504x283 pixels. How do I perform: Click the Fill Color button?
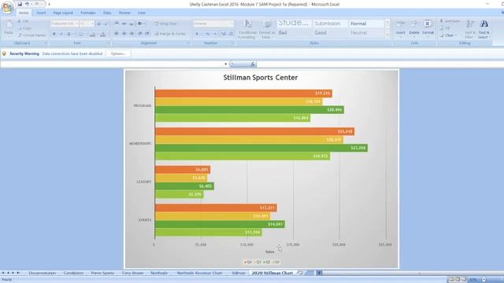pyautogui.click(x=92, y=34)
